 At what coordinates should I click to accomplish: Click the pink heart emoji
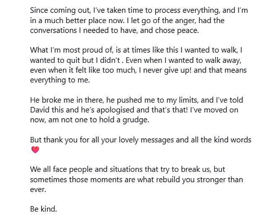click(35, 150)
